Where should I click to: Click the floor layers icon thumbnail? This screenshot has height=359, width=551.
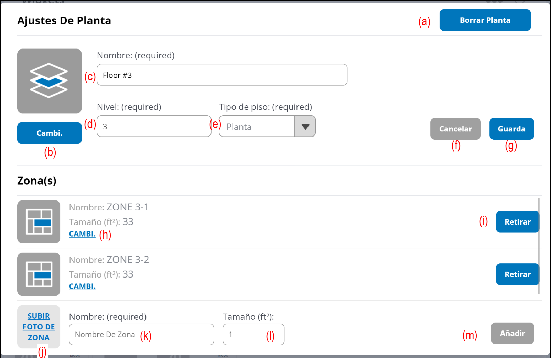49,81
